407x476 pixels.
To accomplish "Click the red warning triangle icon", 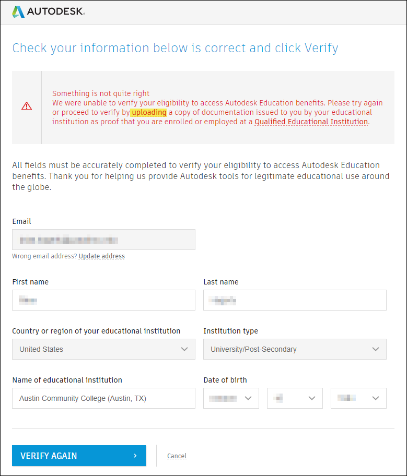I will 27,106.
